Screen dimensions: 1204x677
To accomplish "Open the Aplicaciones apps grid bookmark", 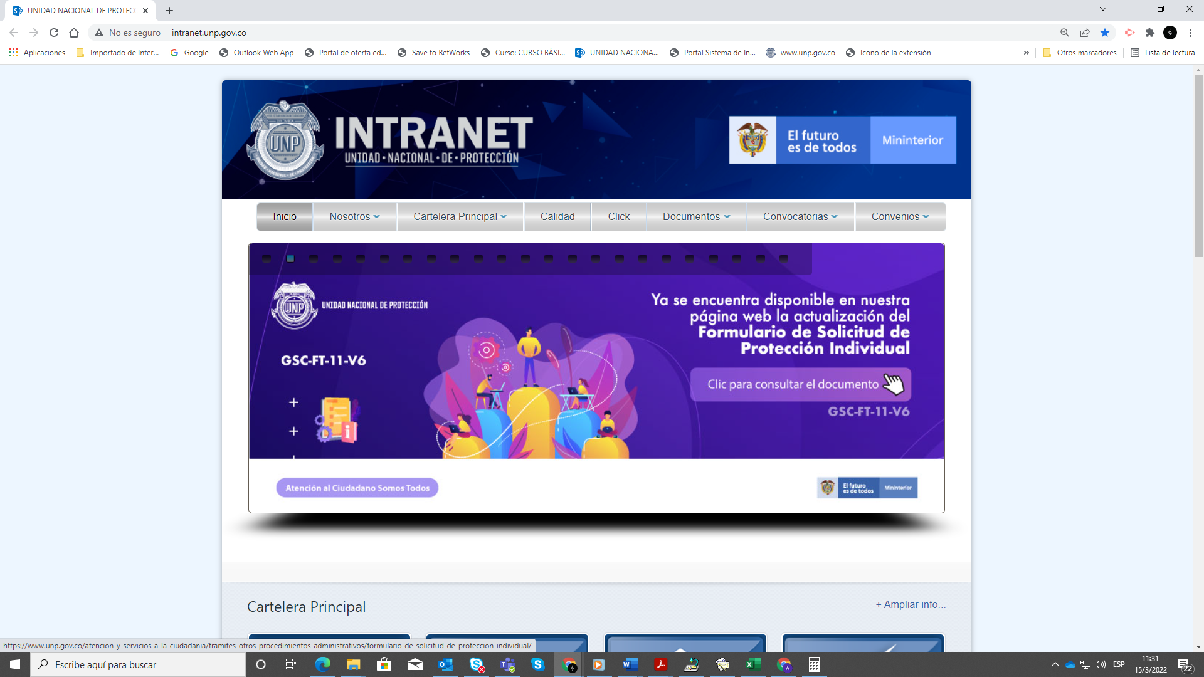I will click(x=38, y=53).
